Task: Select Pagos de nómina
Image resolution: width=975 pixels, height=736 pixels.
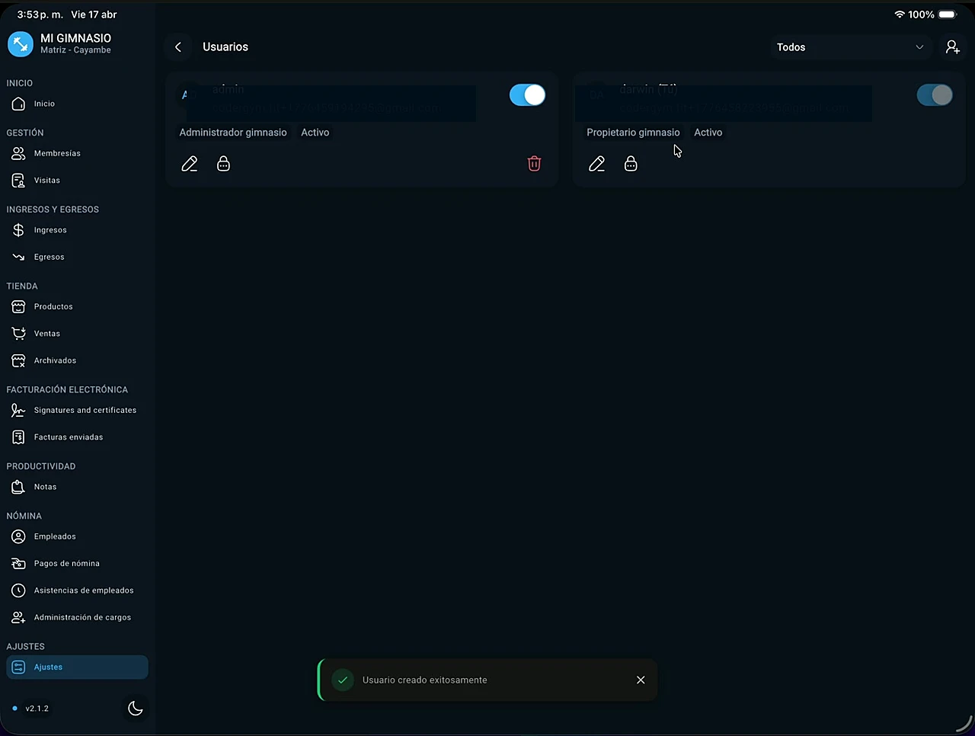Action: click(x=66, y=564)
